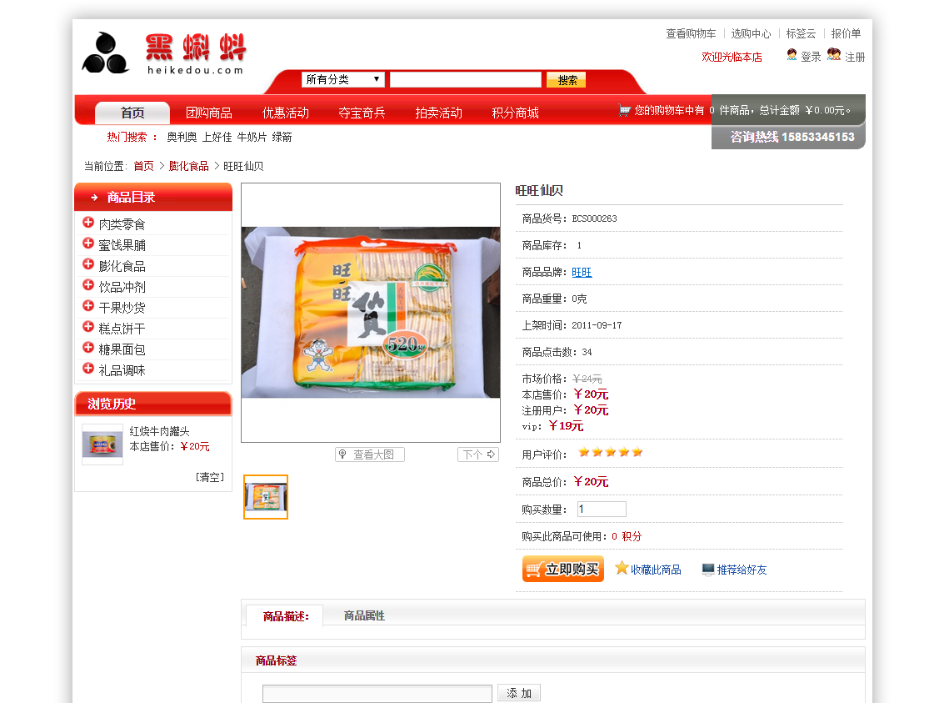Open the 饮品冲剂 category
This screenshot has height=703, width=944.
[x=122, y=287]
